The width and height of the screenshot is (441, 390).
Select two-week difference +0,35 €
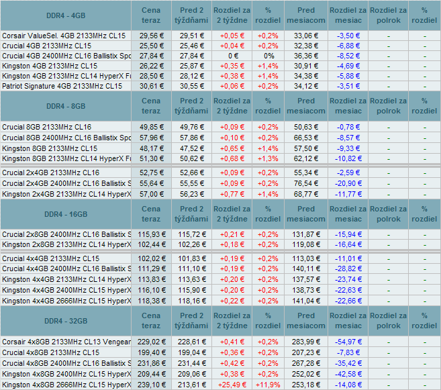tap(232, 66)
